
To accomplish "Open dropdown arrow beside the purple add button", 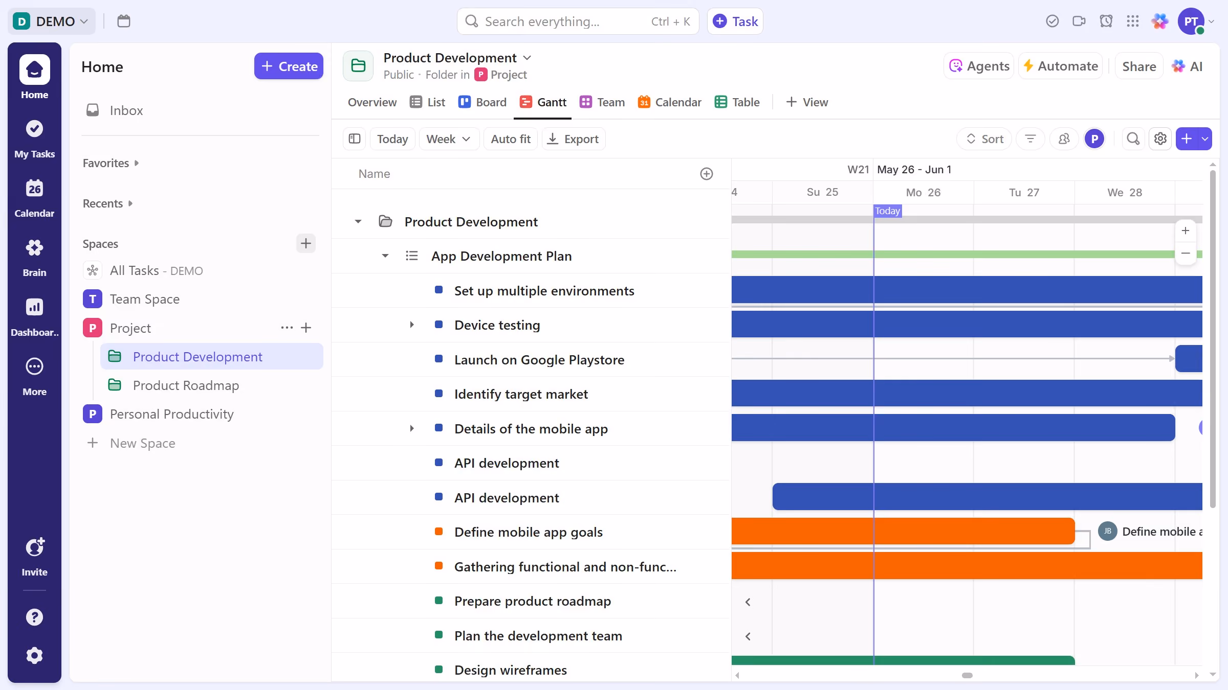I will [1205, 139].
